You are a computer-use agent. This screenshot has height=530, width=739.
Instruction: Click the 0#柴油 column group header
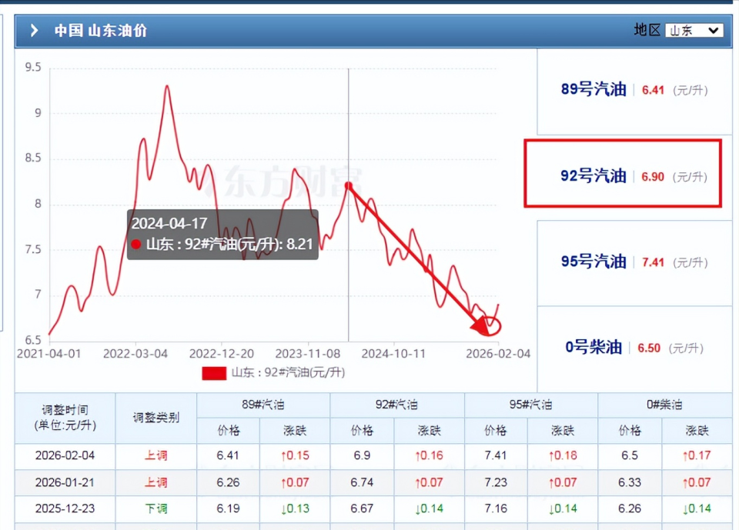coord(664,405)
